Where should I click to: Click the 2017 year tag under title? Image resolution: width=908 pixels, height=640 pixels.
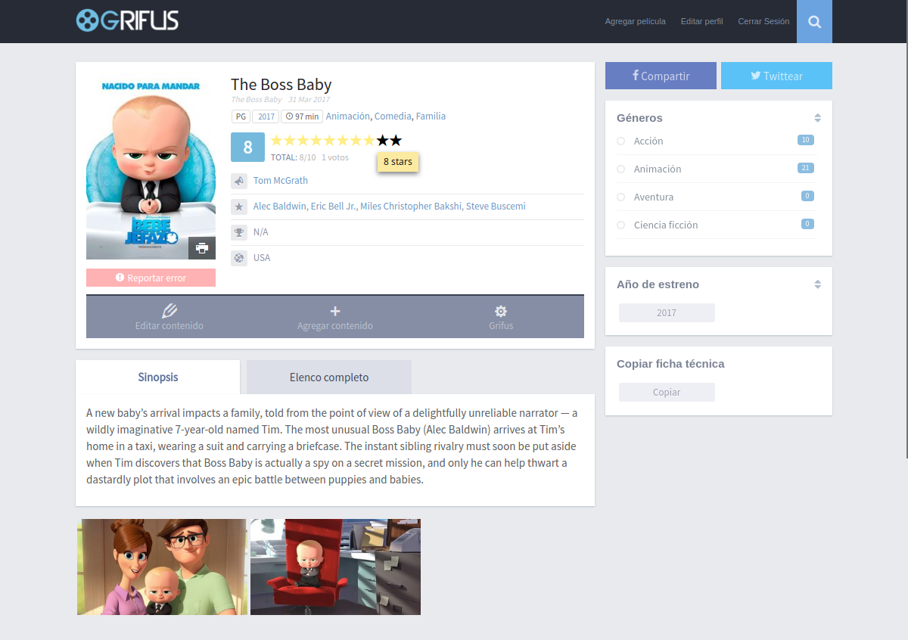[x=266, y=117]
